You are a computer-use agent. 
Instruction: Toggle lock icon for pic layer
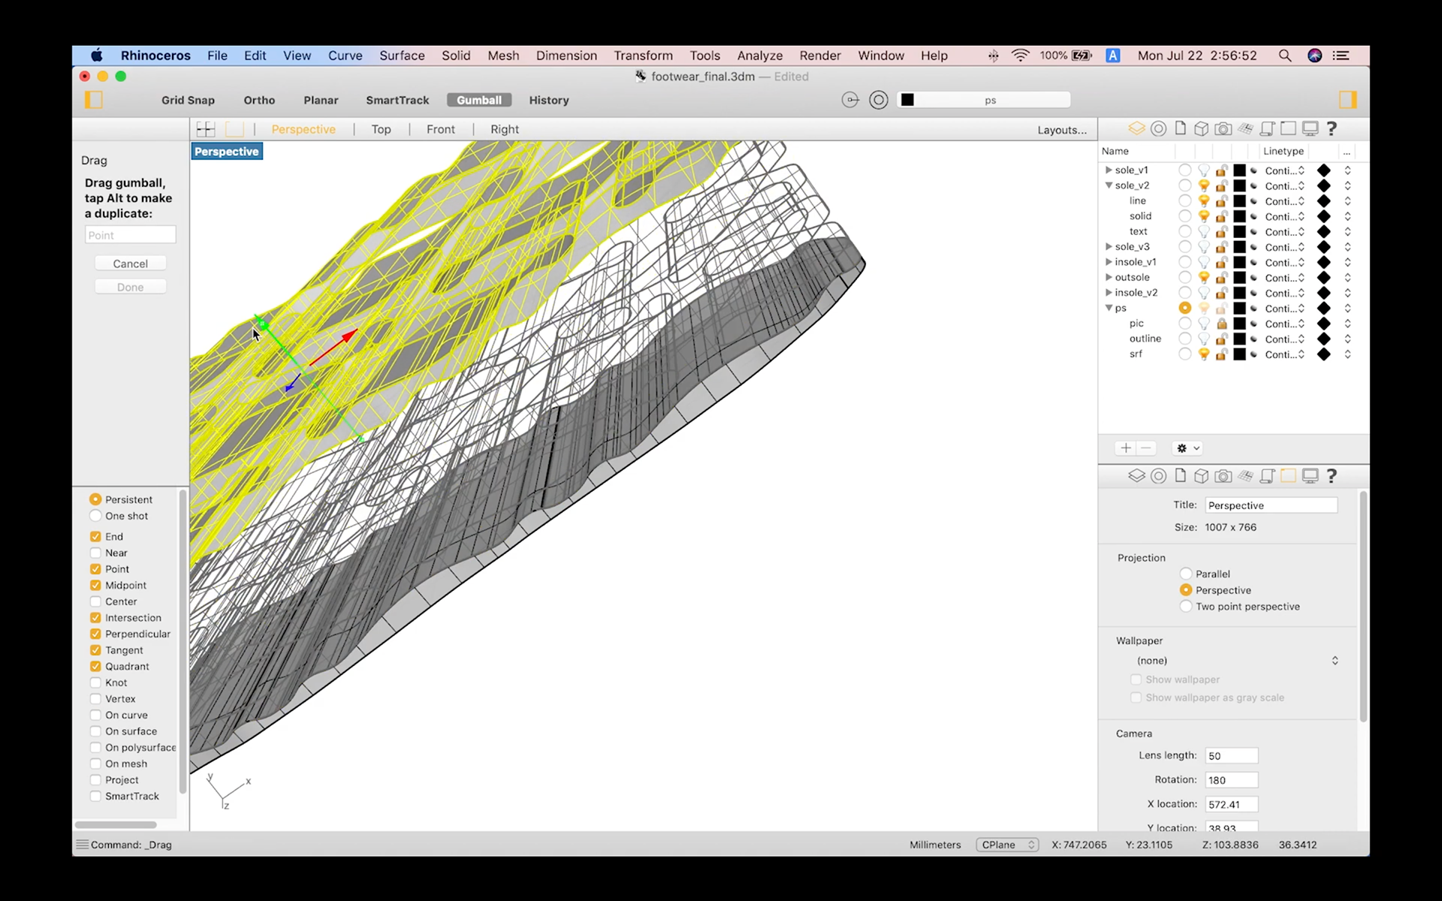[1222, 324]
